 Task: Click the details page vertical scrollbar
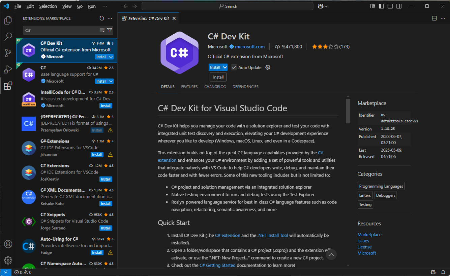[348, 111]
